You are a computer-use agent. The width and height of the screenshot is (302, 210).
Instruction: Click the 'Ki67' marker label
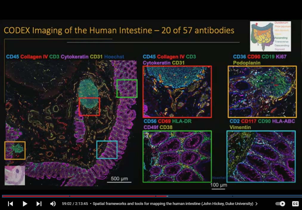point(281,57)
